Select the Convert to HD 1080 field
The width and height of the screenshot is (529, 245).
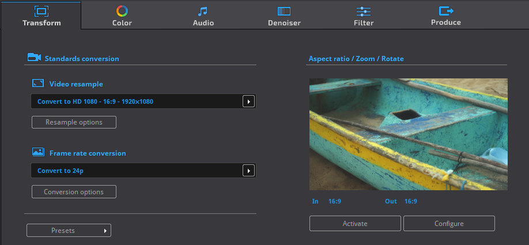coord(143,101)
